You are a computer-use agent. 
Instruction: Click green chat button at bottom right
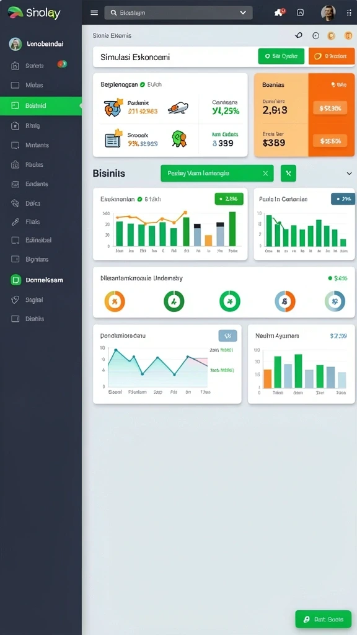[x=324, y=619]
